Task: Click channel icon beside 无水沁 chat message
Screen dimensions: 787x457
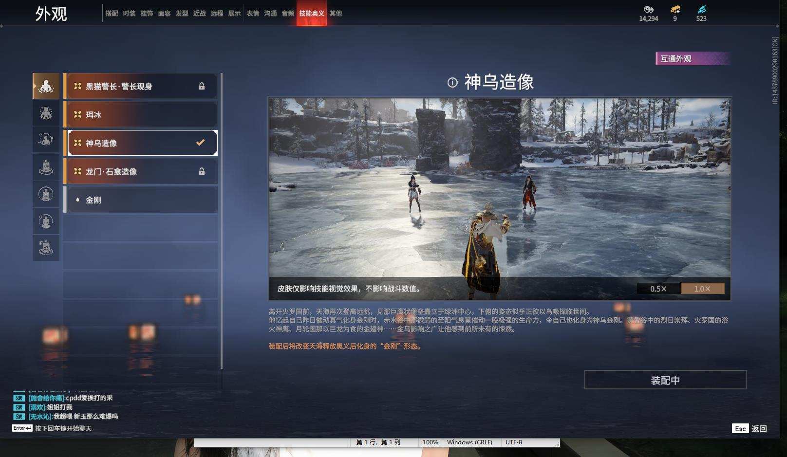Action: [19, 417]
